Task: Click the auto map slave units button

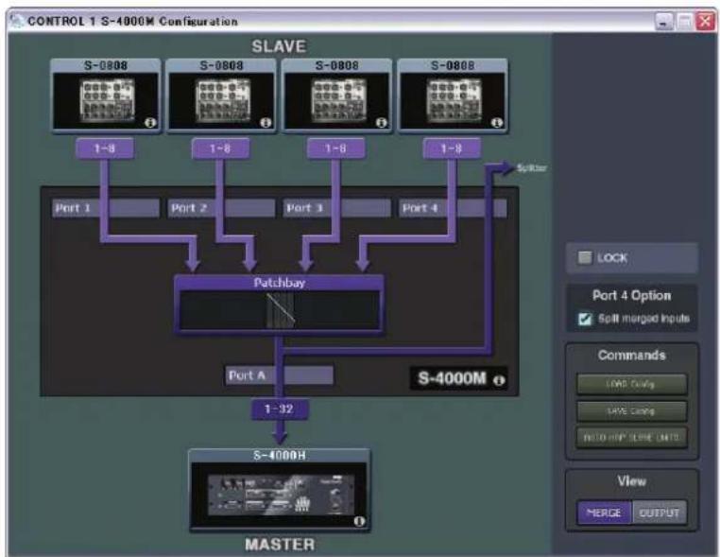Action: 632,437
